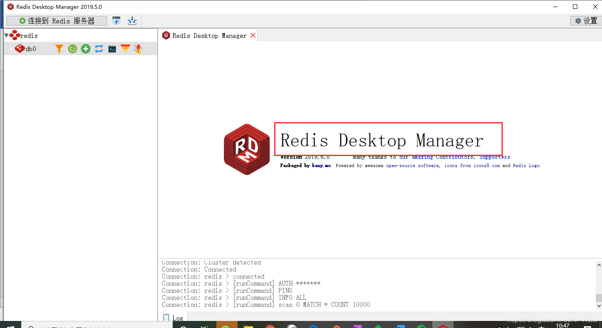The width and height of the screenshot is (602, 328).
Task: Click the 'scan 0 MATCH * COUNT 10000' log line
Action: [266, 305]
